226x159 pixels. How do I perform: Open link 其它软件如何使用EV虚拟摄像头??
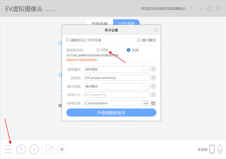click(x=164, y=8)
